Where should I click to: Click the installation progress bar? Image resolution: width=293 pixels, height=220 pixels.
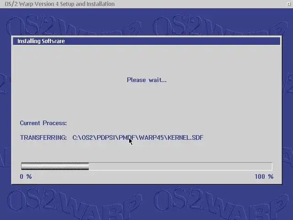pos(146,166)
